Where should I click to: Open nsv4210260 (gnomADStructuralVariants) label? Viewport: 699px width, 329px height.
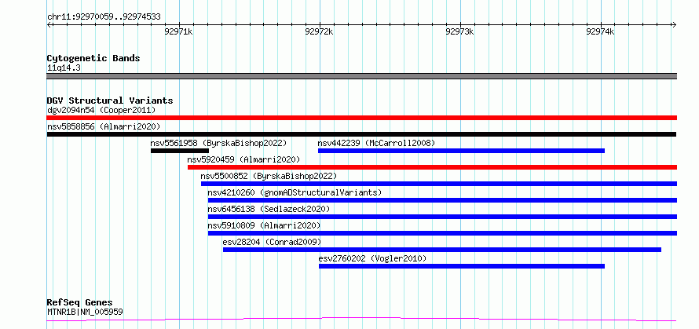[295, 192]
